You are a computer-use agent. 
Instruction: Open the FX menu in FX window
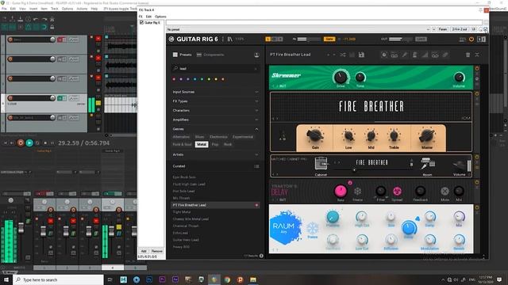click(140, 17)
